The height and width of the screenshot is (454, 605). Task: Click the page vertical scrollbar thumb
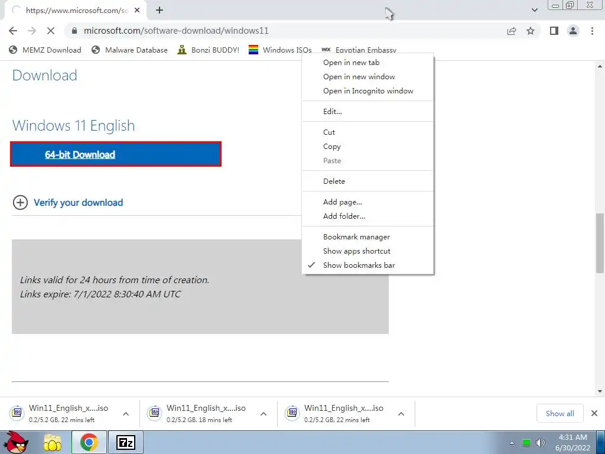click(600, 243)
